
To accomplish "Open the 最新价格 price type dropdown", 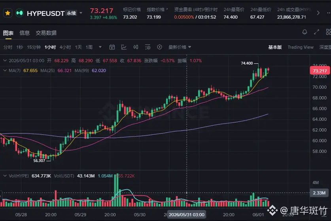I will (x=180, y=47).
